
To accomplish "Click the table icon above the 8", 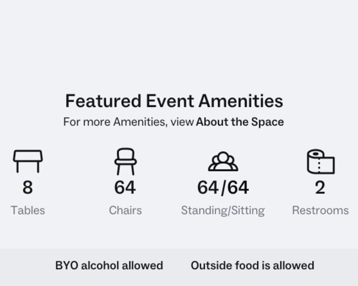I will click(28, 161).
